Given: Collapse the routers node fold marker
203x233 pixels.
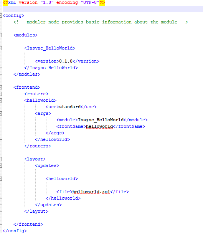Looking at the screenshot, I should point(1,94).
